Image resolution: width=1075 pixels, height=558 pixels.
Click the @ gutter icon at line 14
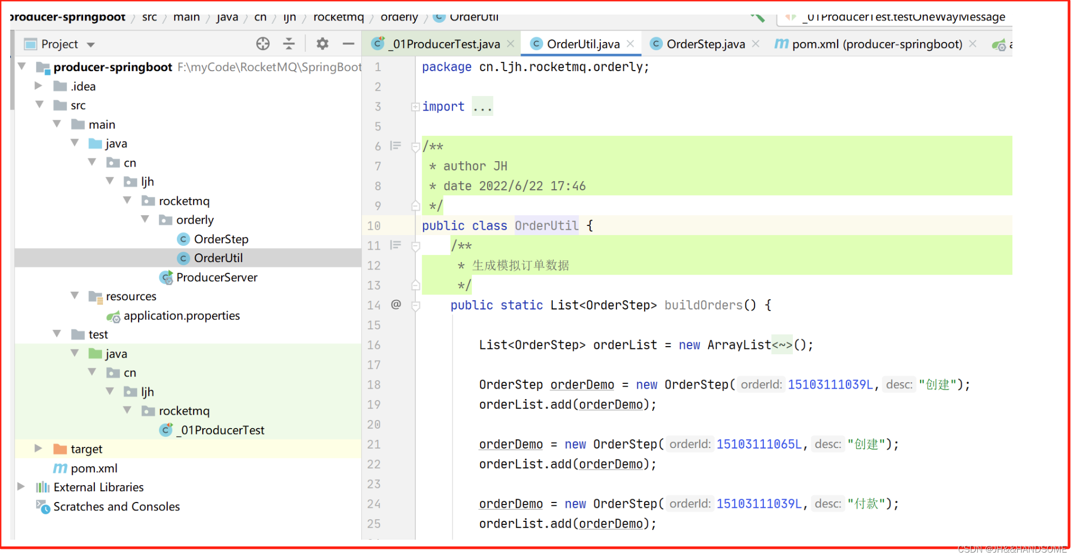pyautogui.click(x=396, y=305)
